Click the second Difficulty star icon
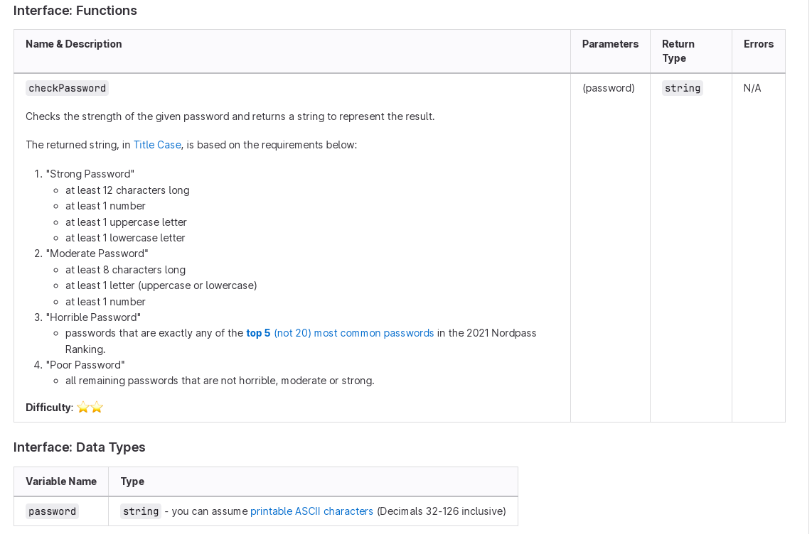The width and height of the screenshot is (812, 534). click(95, 407)
